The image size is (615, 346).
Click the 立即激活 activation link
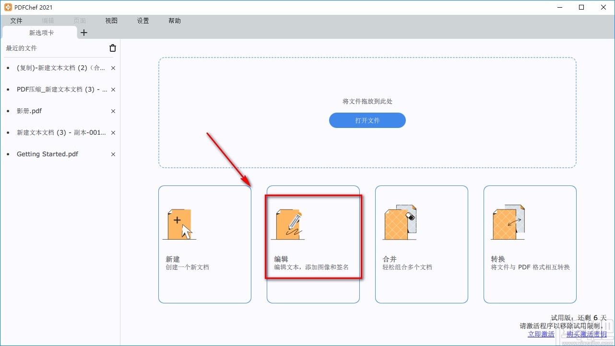[x=541, y=334]
